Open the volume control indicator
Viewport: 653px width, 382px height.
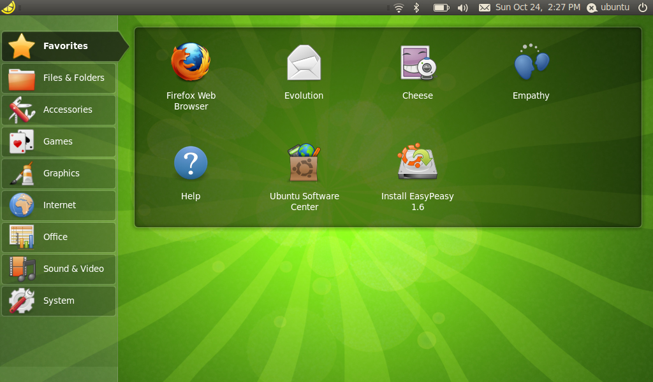(463, 8)
